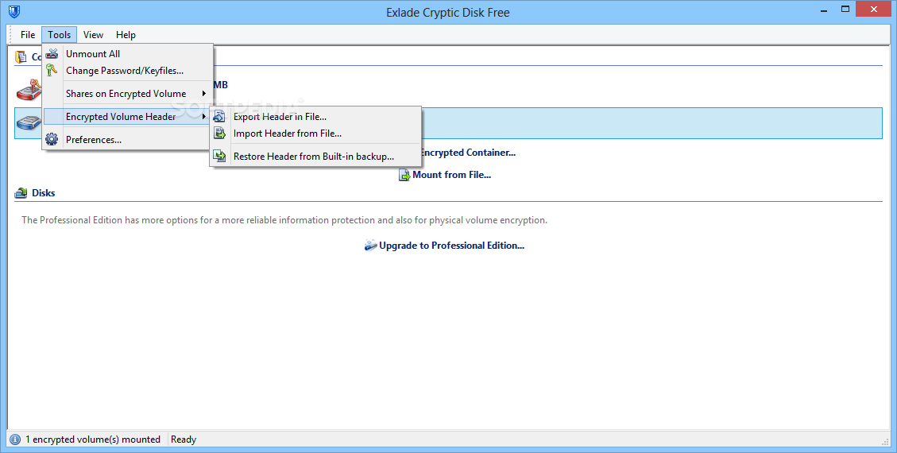Screen dimensions: 897x453
Task: Open the File menu
Action: coord(28,35)
